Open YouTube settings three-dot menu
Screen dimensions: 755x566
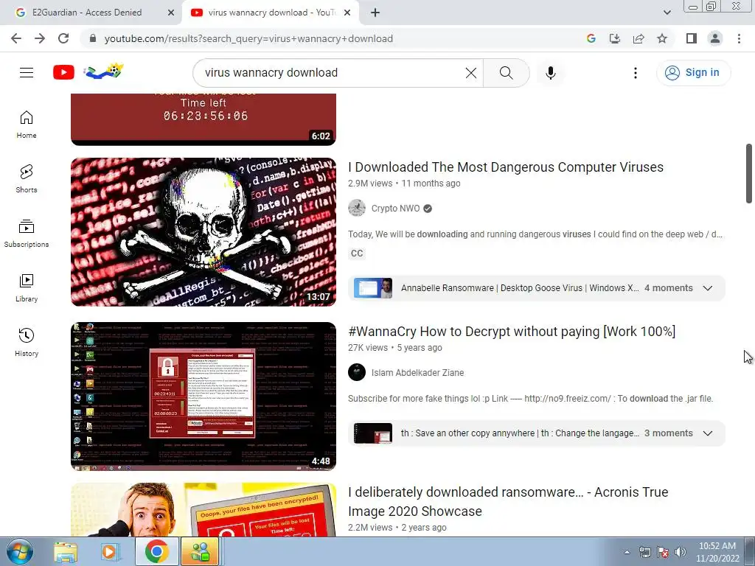[635, 73]
